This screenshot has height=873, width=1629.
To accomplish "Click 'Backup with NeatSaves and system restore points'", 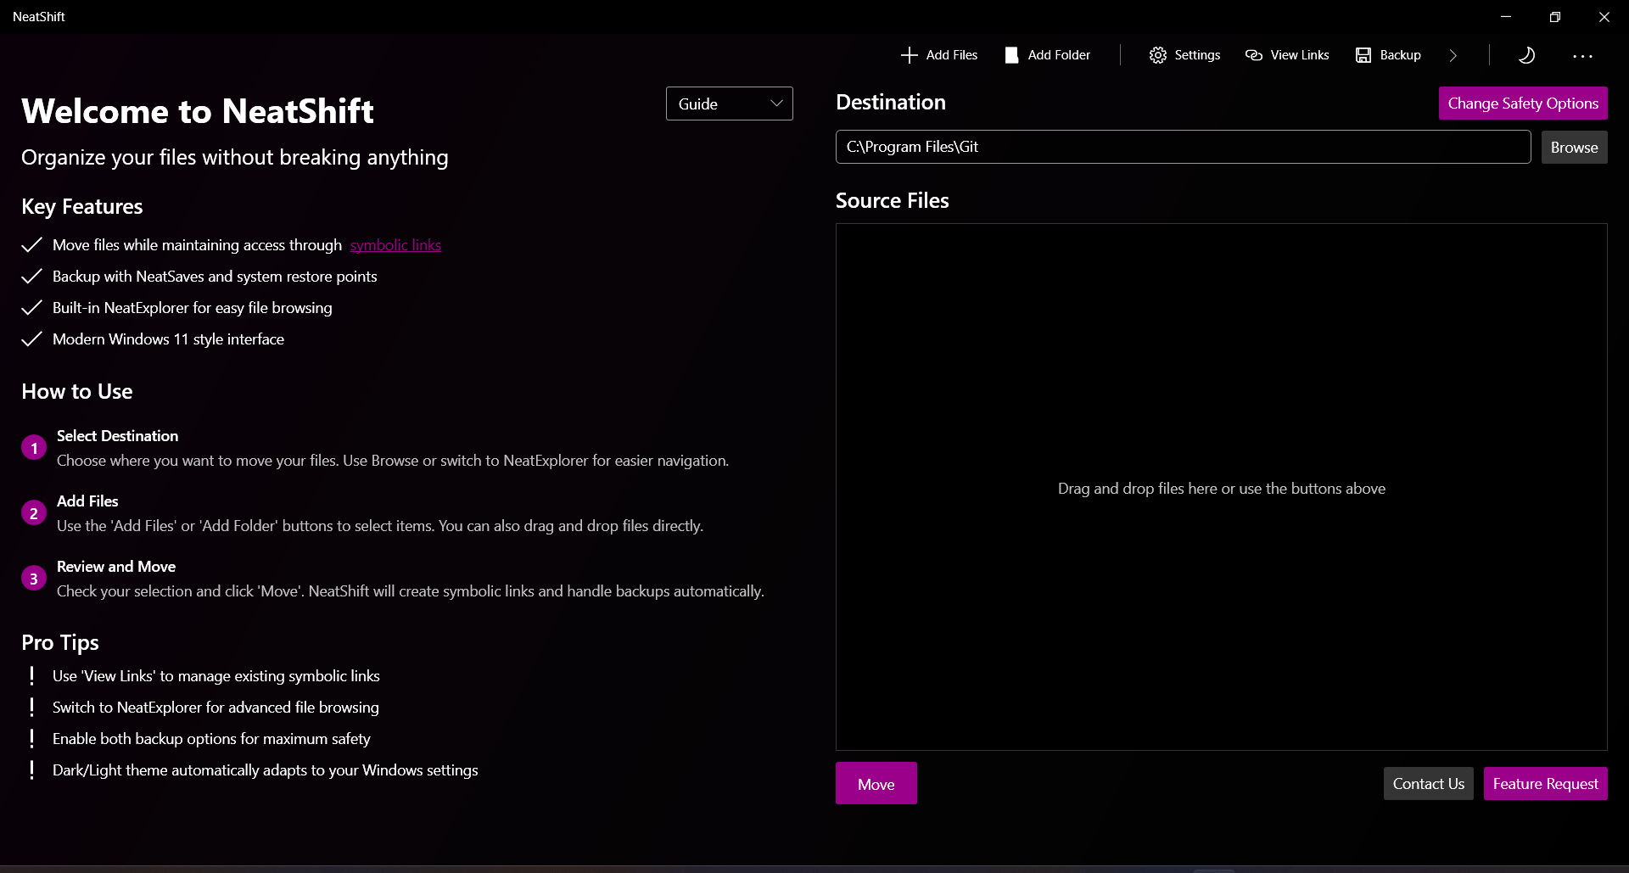I will 215,277.
